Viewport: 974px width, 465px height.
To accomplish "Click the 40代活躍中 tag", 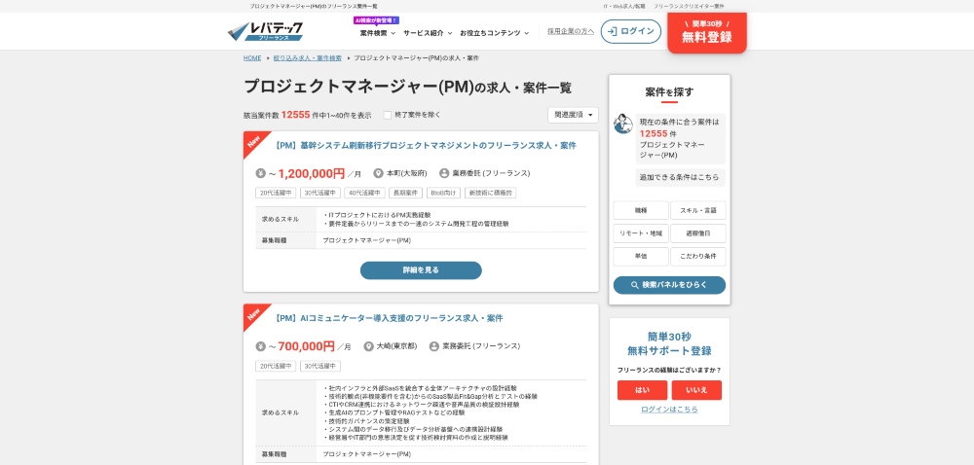I will click(364, 193).
